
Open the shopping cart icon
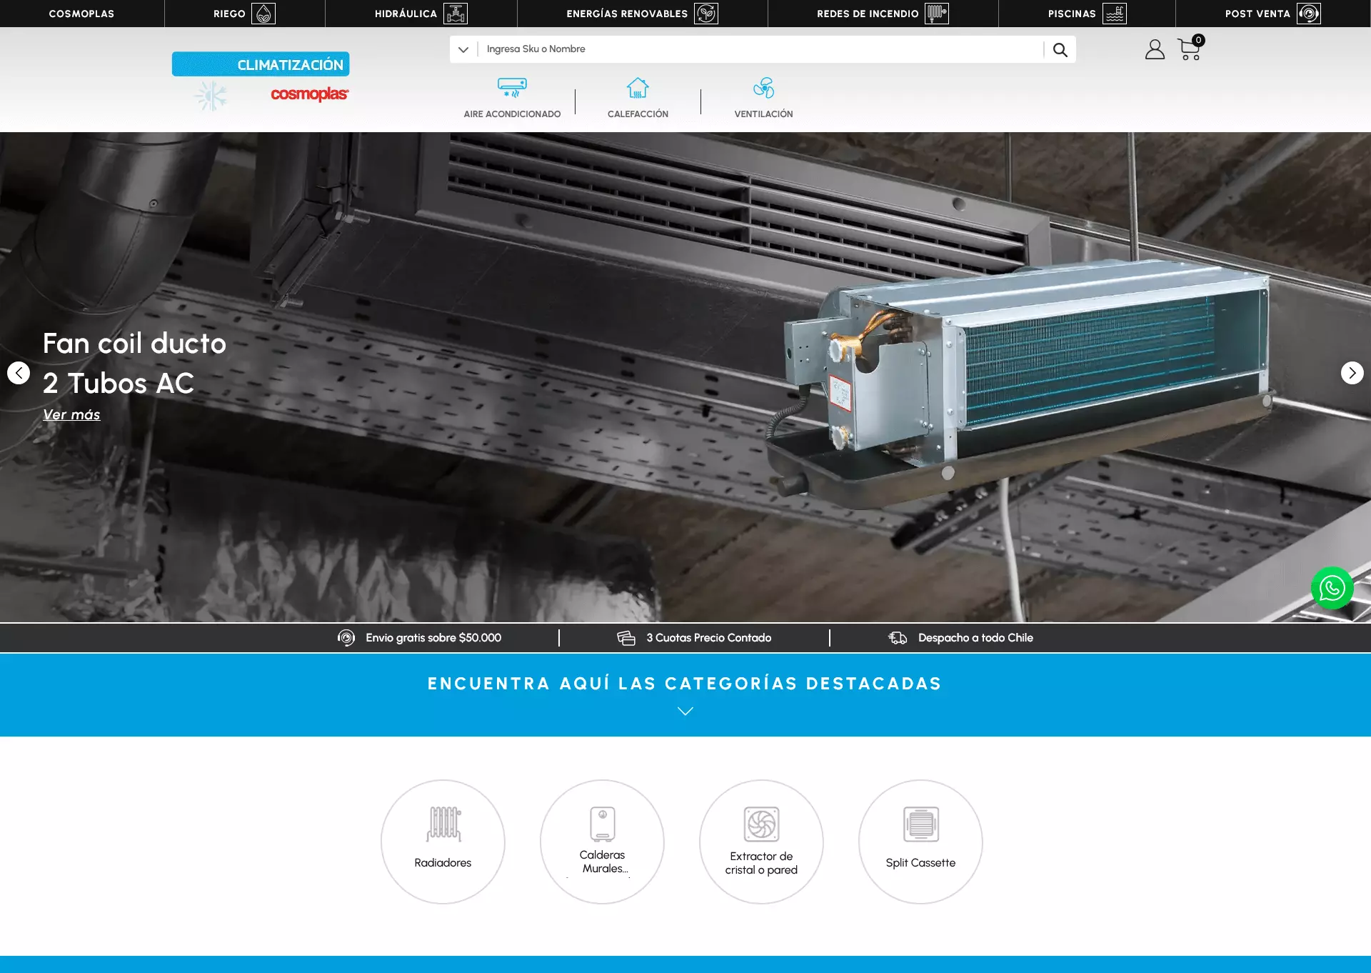tap(1190, 49)
